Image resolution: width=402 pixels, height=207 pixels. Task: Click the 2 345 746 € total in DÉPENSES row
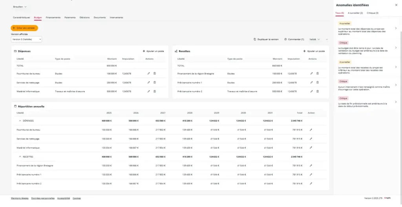click(x=296, y=121)
